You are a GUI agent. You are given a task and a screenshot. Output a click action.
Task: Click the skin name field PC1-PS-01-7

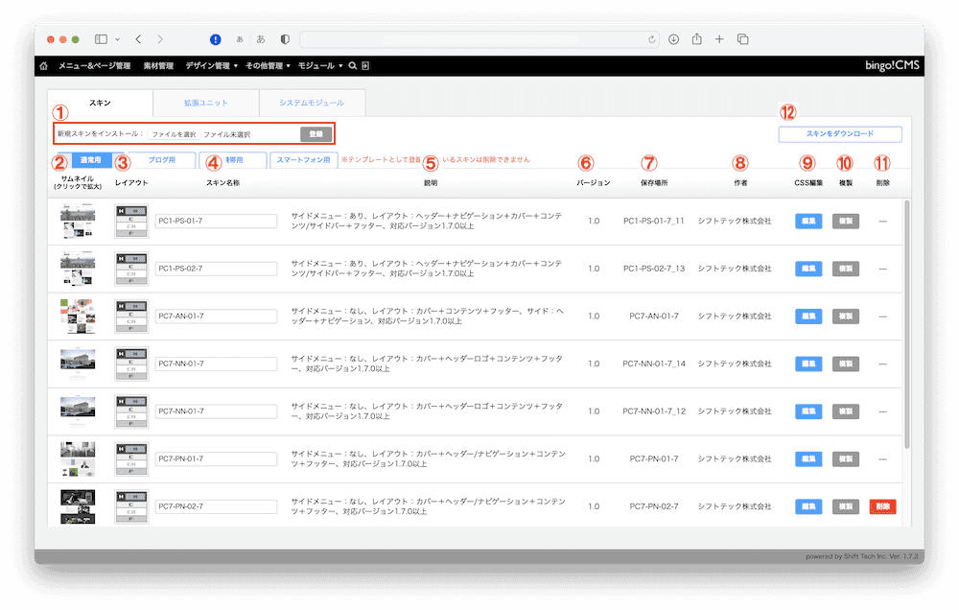point(216,221)
